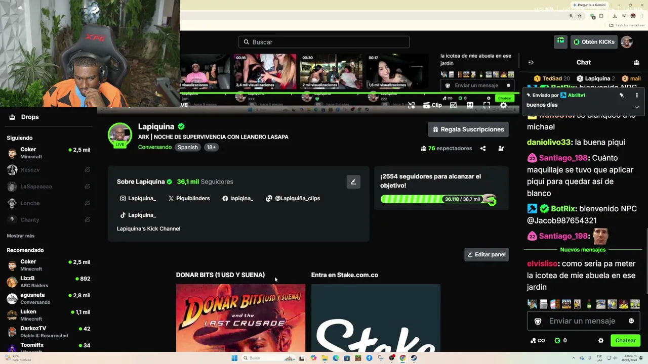
Task: Bookmark this page with the star icon
Action: pyautogui.click(x=579, y=16)
